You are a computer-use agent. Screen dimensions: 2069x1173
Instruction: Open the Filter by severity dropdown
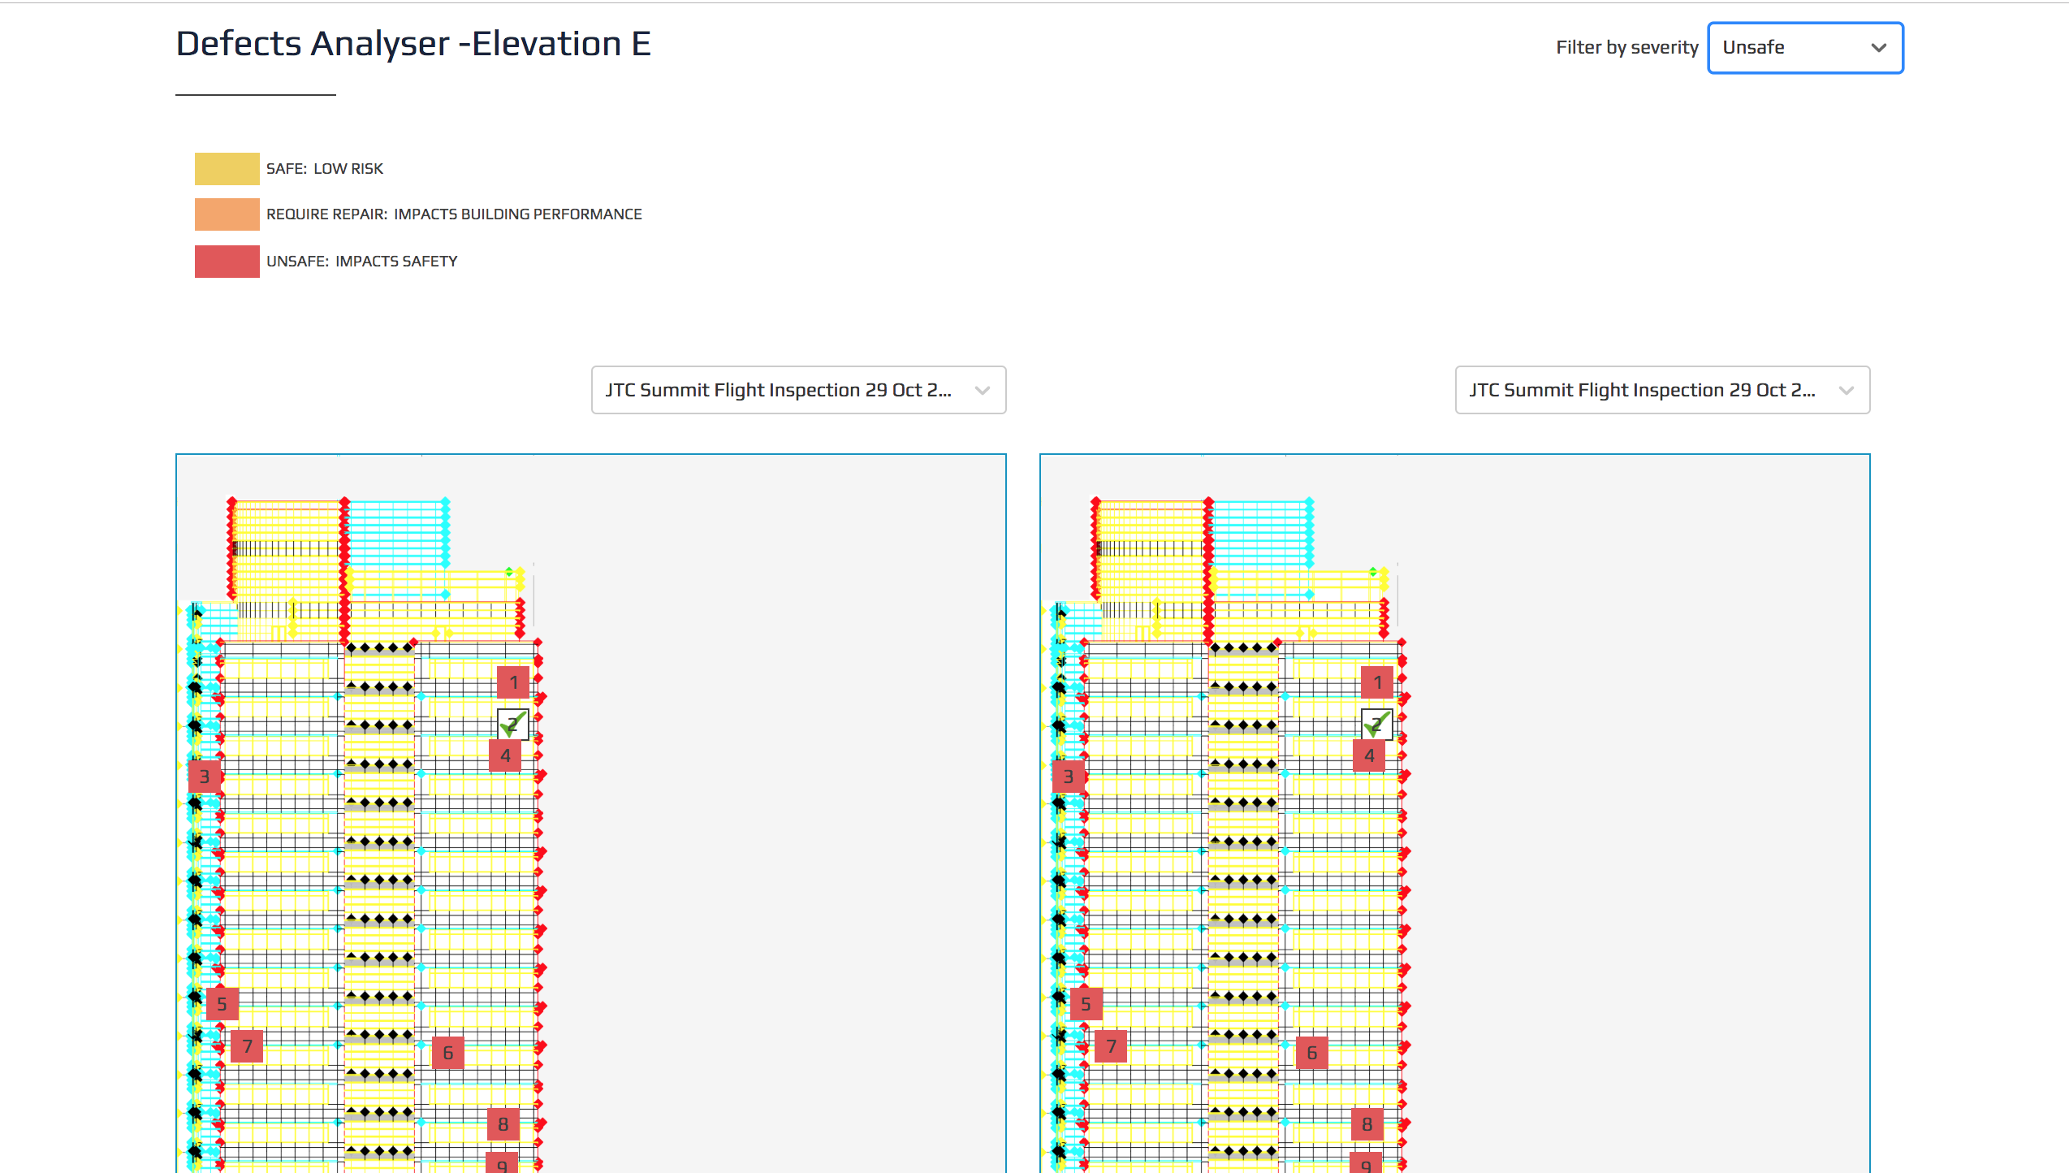(x=1804, y=48)
